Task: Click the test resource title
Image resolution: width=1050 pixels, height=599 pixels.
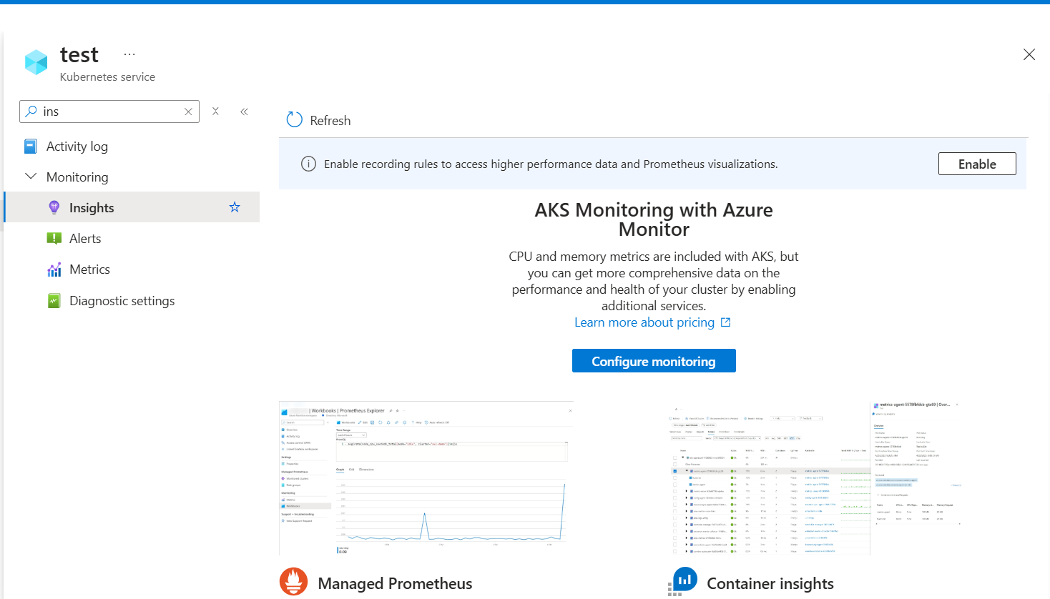Action: pos(79,55)
